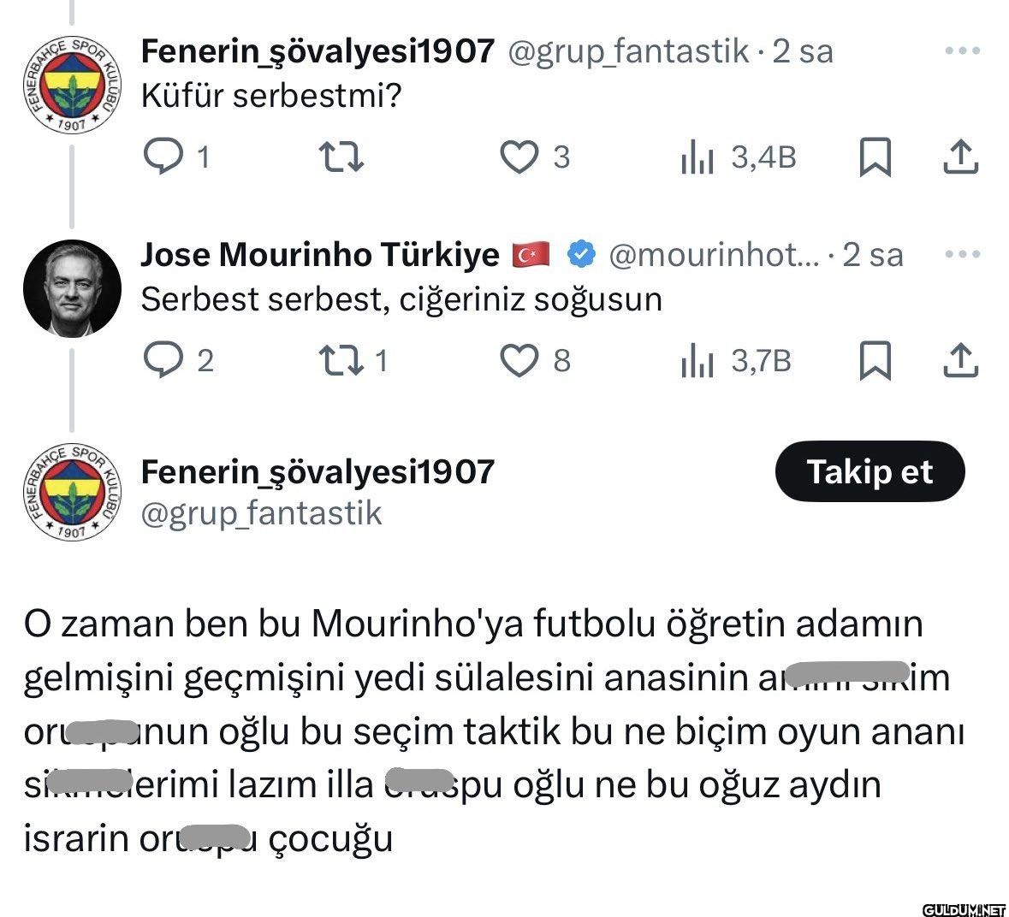
Task: Like the "Küfür serbestmi?" tweet
Action: tap(519, 157)
